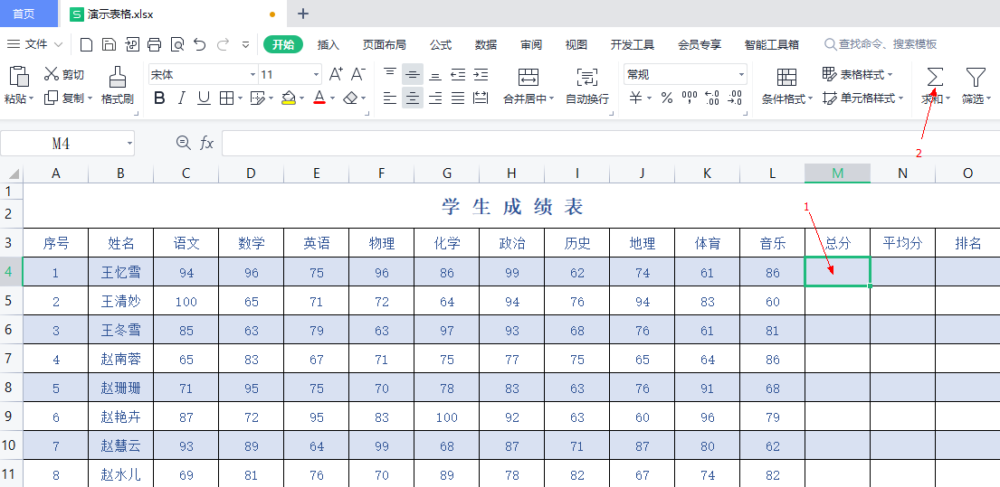
Task: Increase the decimal places
Action: tap(712, 98)
